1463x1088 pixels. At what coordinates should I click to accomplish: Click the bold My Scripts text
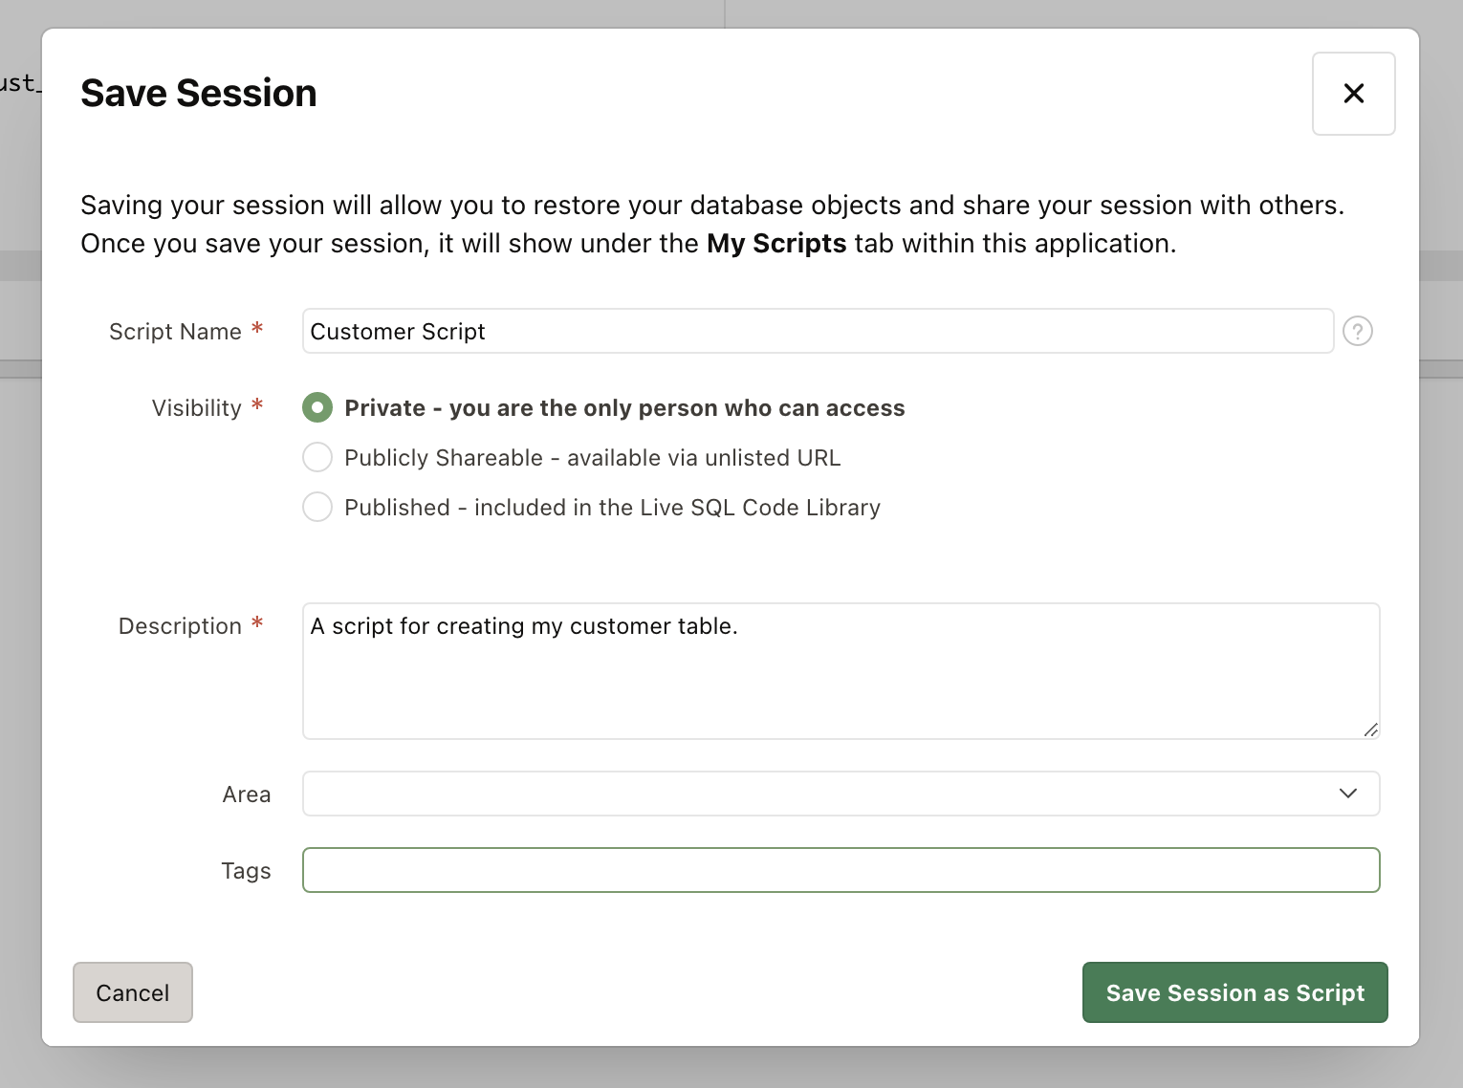tap(775, 244)
